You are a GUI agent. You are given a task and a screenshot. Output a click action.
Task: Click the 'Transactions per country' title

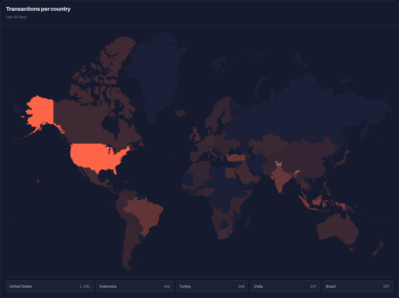[x=38, y=9]
